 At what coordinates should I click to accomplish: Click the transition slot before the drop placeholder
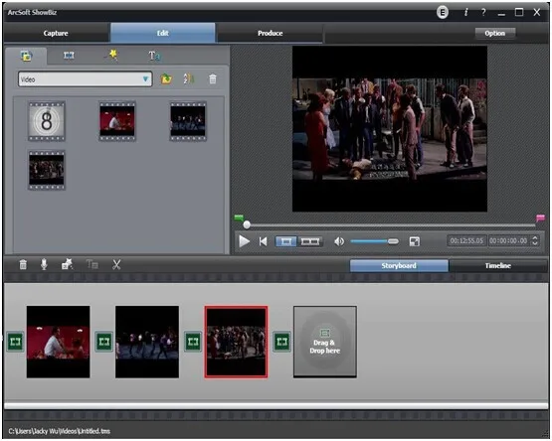coord(282,342)
